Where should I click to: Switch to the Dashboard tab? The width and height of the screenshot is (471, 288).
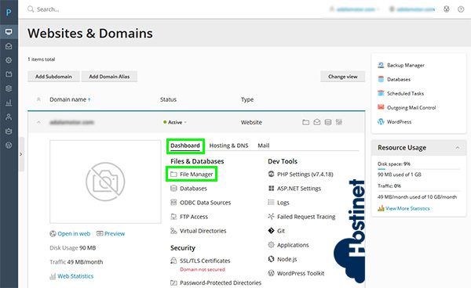(x=185, y=146)
